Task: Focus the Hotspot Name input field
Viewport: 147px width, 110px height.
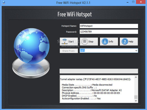Action: (x=109, y=26)
